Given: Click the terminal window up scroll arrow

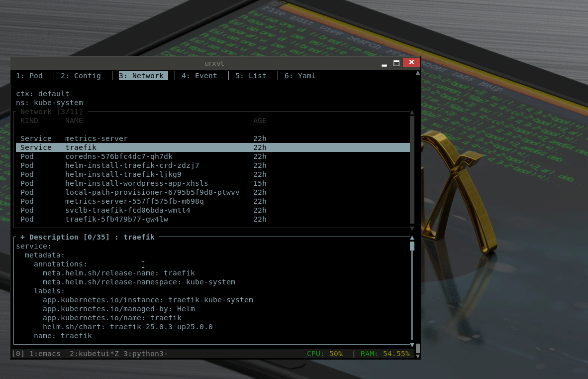Looking at the screenshot, I should click(417, 73).
